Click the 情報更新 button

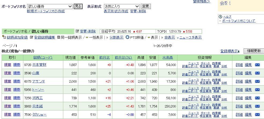click(x=254, y=51)
